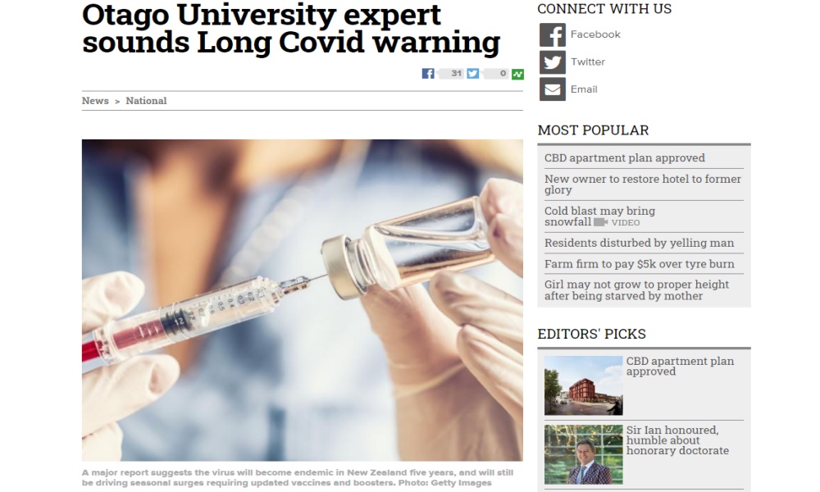Open 'New owner to restore hotel' story
The image size is (820, 492).
coord(643,184)
